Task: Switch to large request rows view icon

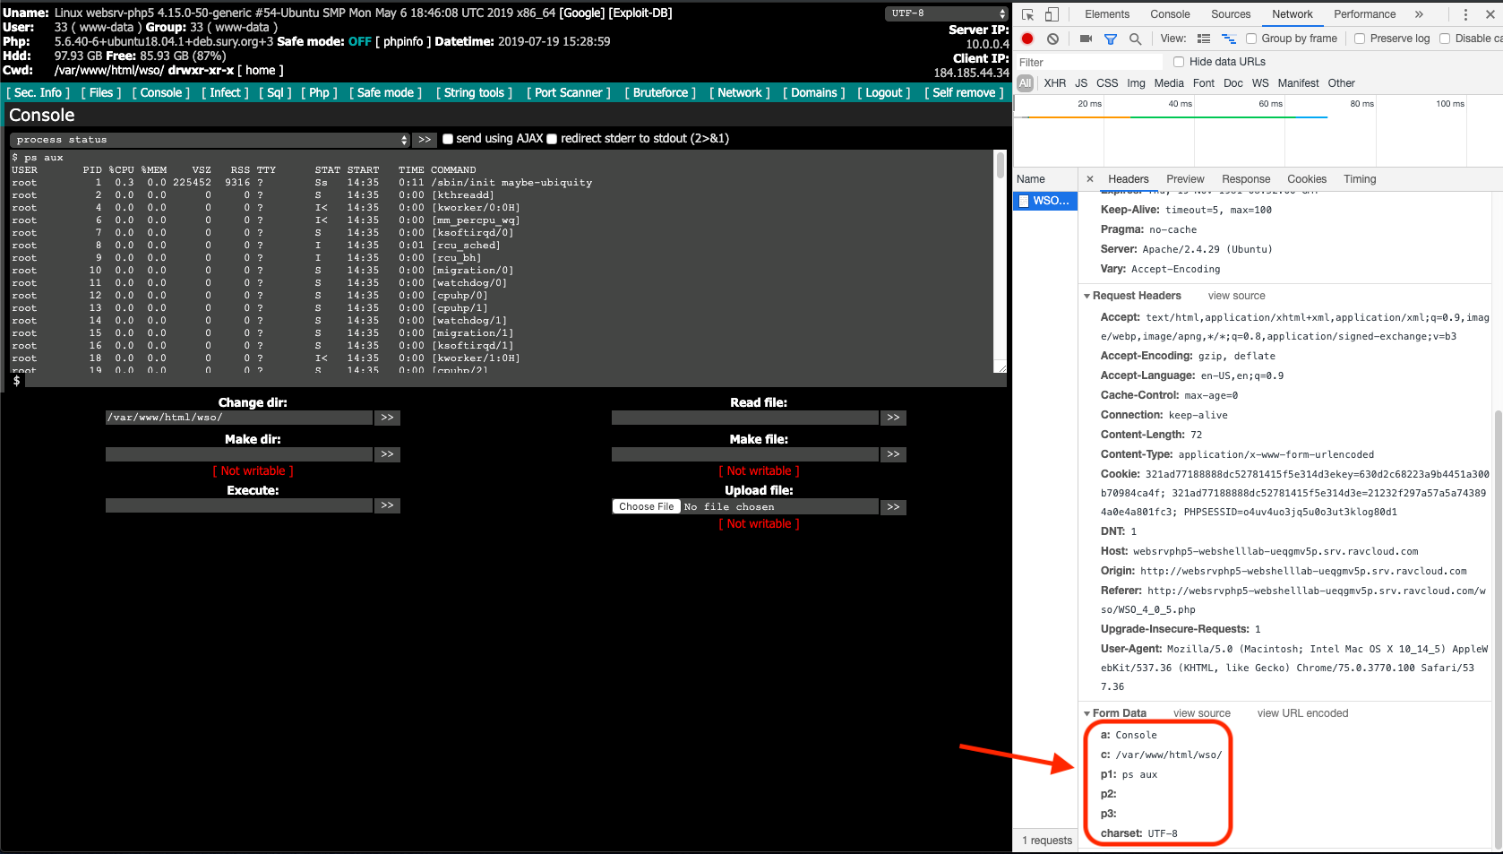Action: (x=1204, y=39)
